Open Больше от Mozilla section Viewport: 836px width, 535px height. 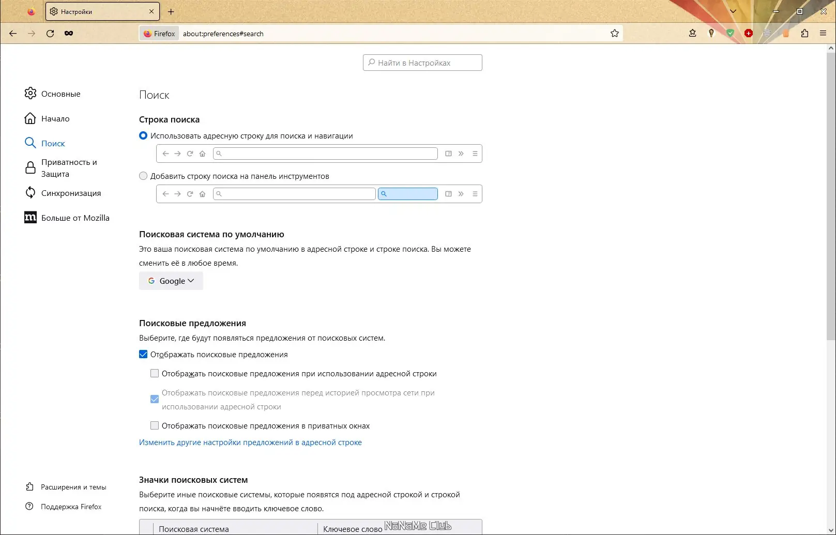[75, 218]
